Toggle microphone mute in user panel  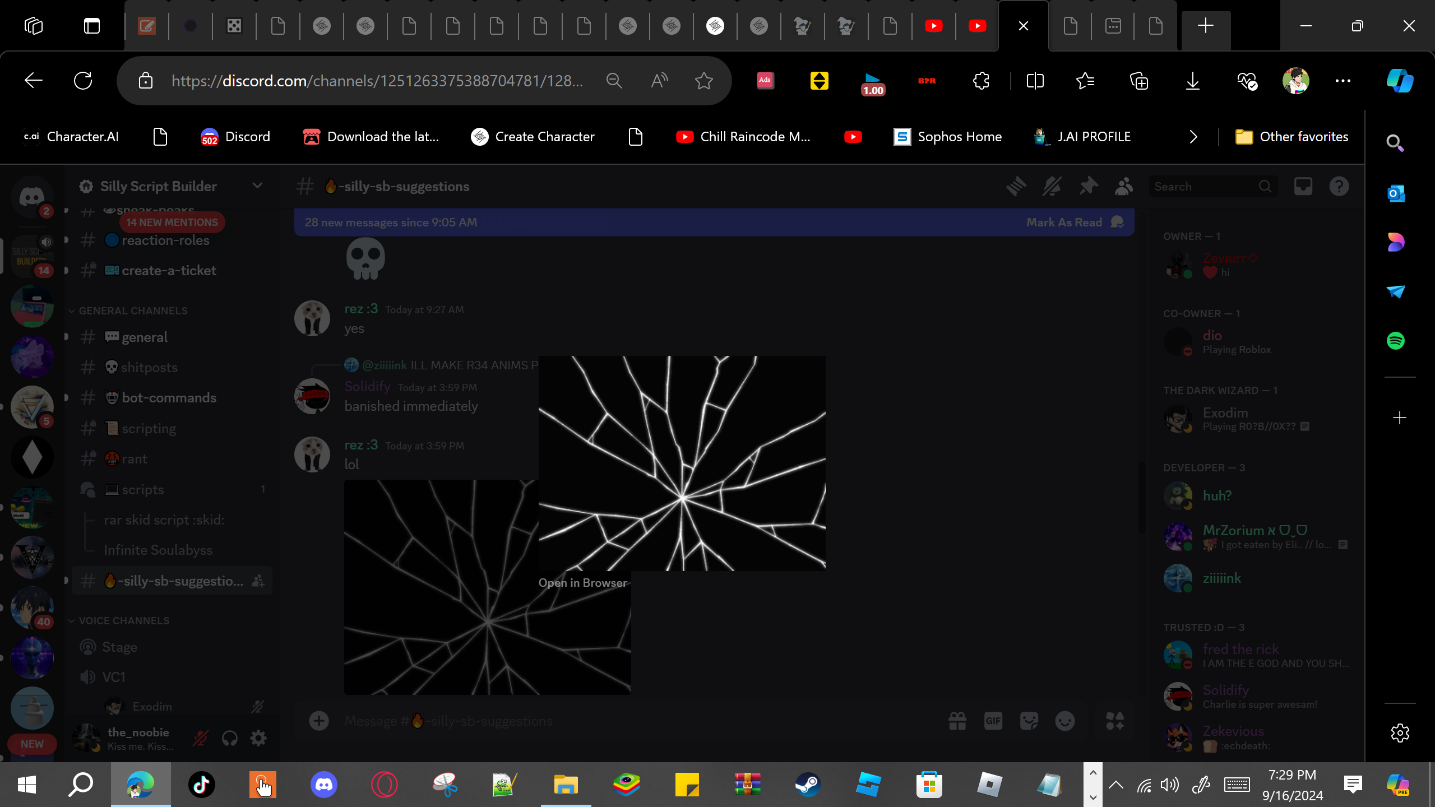200,738
